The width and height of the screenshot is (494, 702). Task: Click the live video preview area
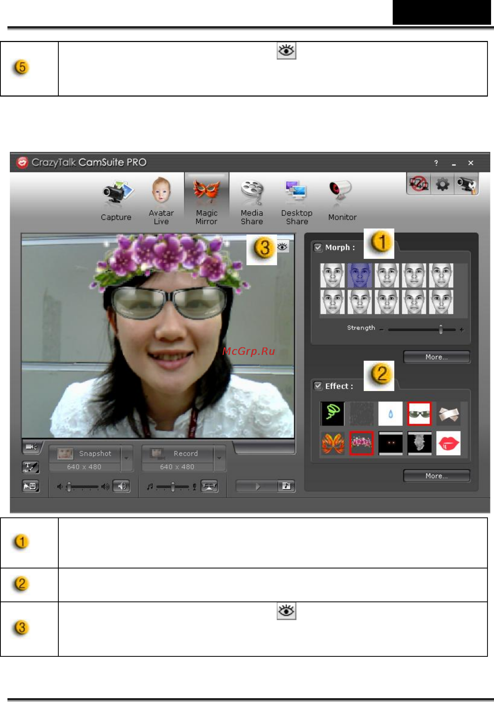click(158, 336)
